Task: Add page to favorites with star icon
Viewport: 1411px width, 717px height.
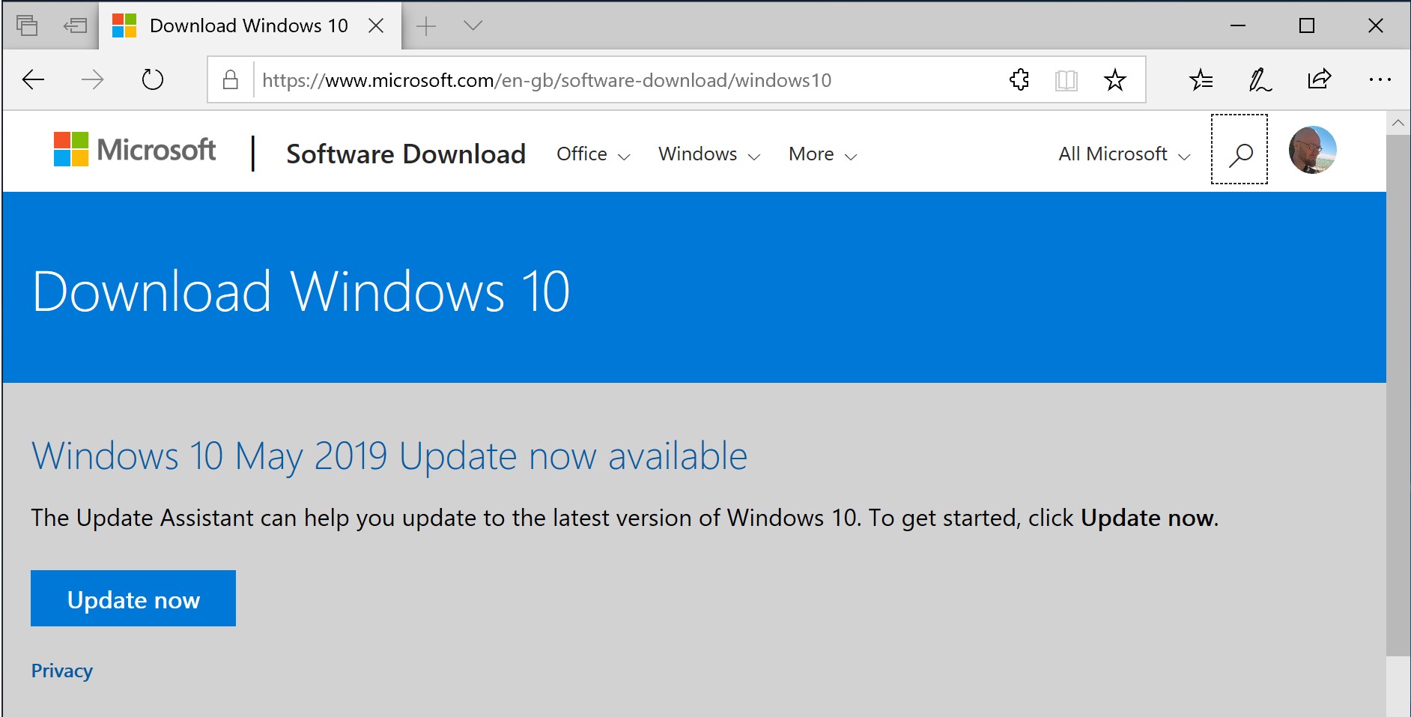Action: point(1114,80)
